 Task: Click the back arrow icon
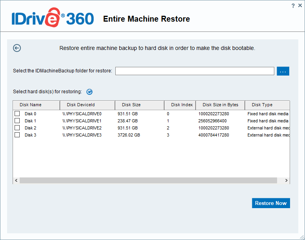pyautogui.click(x=17, y=48)
